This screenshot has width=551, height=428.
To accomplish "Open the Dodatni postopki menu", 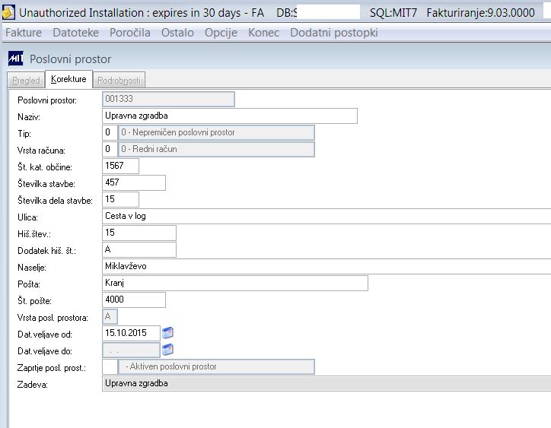I will [334, 33].
